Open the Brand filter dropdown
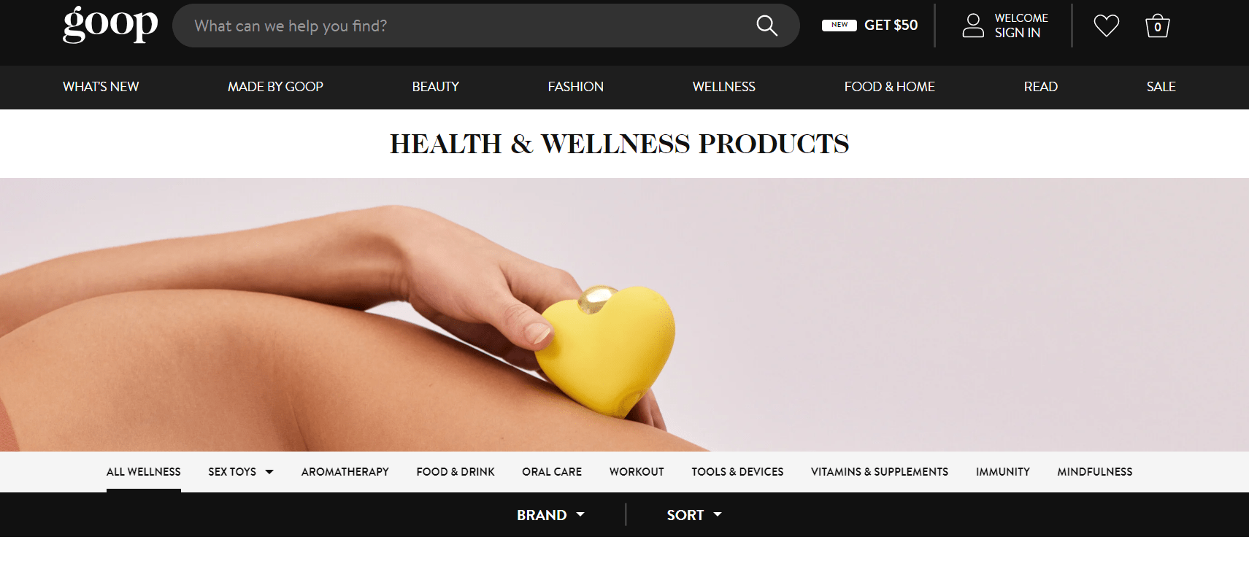The height and width of the screenshot is (569, 1249). [550, 515]
